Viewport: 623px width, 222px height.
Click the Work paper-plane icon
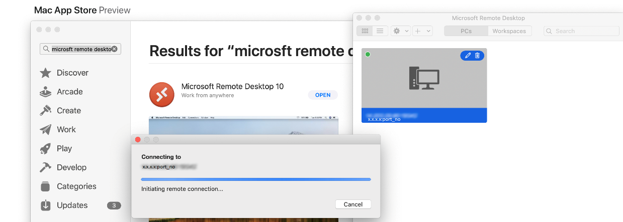(45, 130)
